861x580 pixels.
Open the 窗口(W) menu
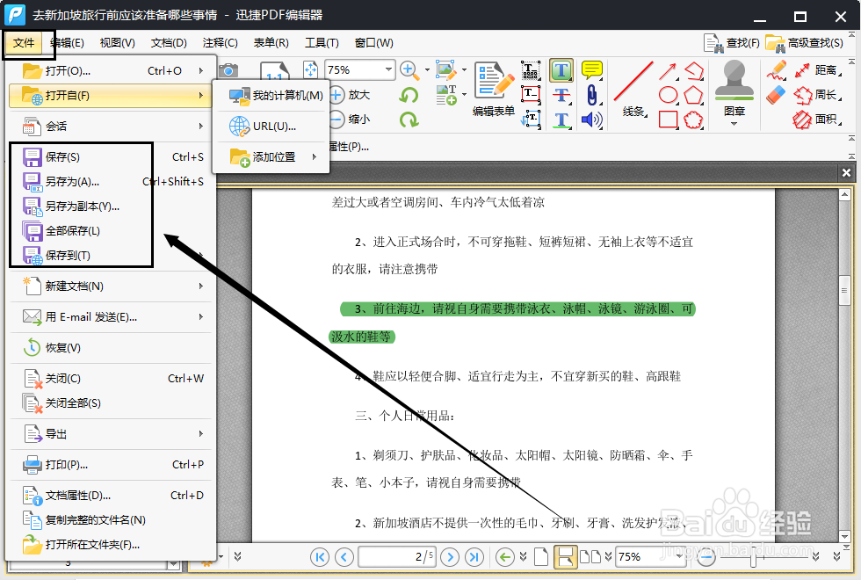[x=373, y=43]
